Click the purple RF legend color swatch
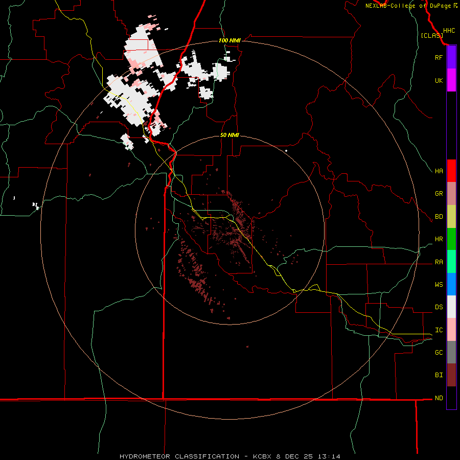 click(451, 57)
